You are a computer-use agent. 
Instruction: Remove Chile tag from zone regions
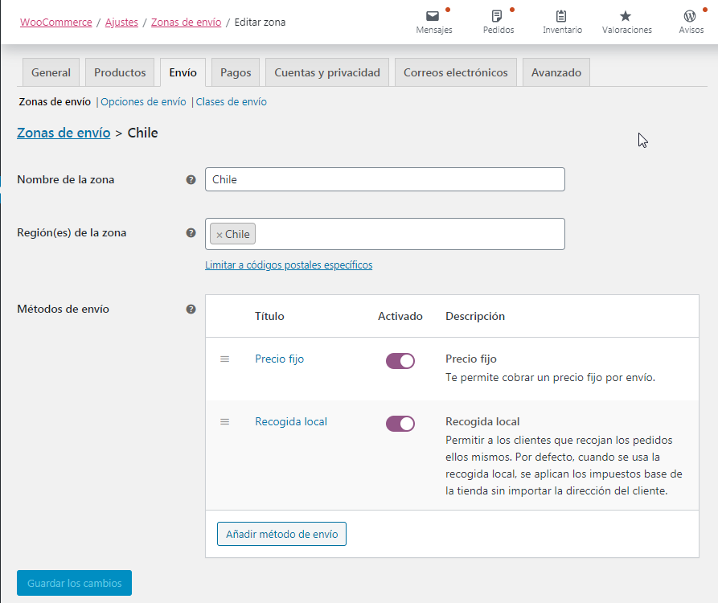point(219,235)
